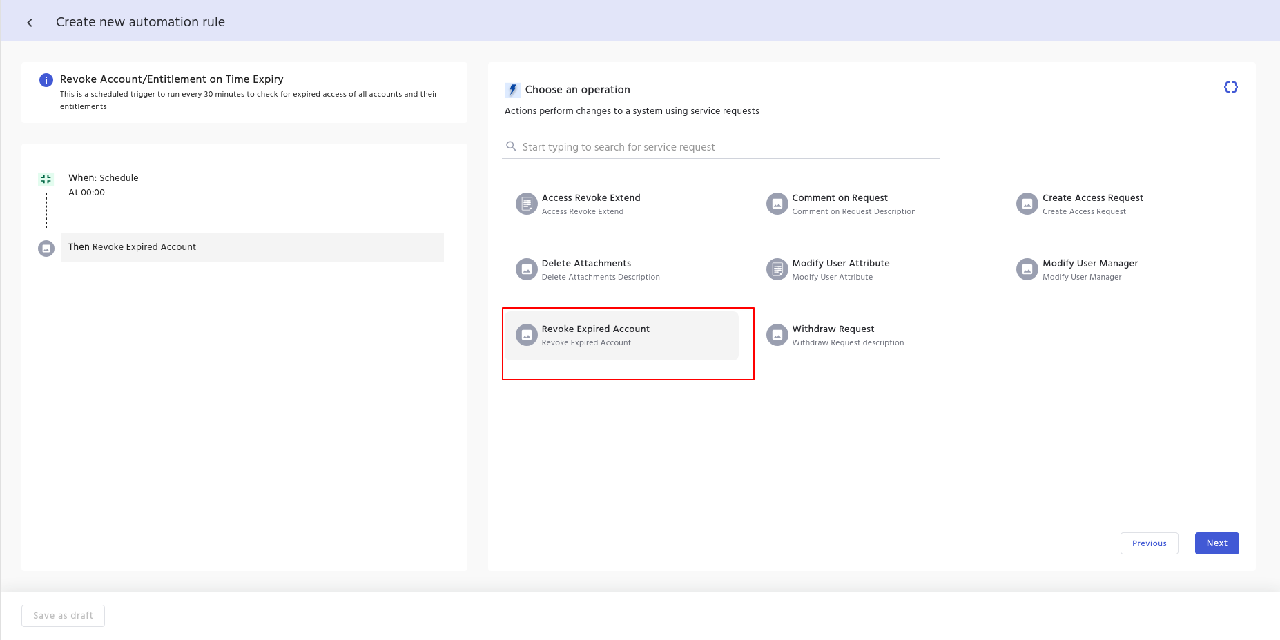Select the Revoke Expired Account operation
This screenshot has width=1280, height=640.
tap(621, 336)
